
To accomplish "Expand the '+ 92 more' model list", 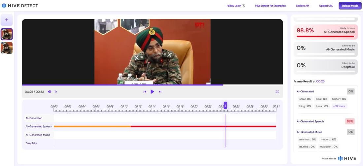I will pyautogui.click(x=339, y=106).
